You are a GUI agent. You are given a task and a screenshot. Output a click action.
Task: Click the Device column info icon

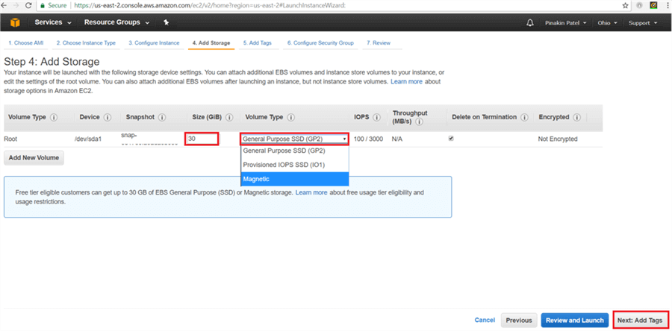coord(108,117)
